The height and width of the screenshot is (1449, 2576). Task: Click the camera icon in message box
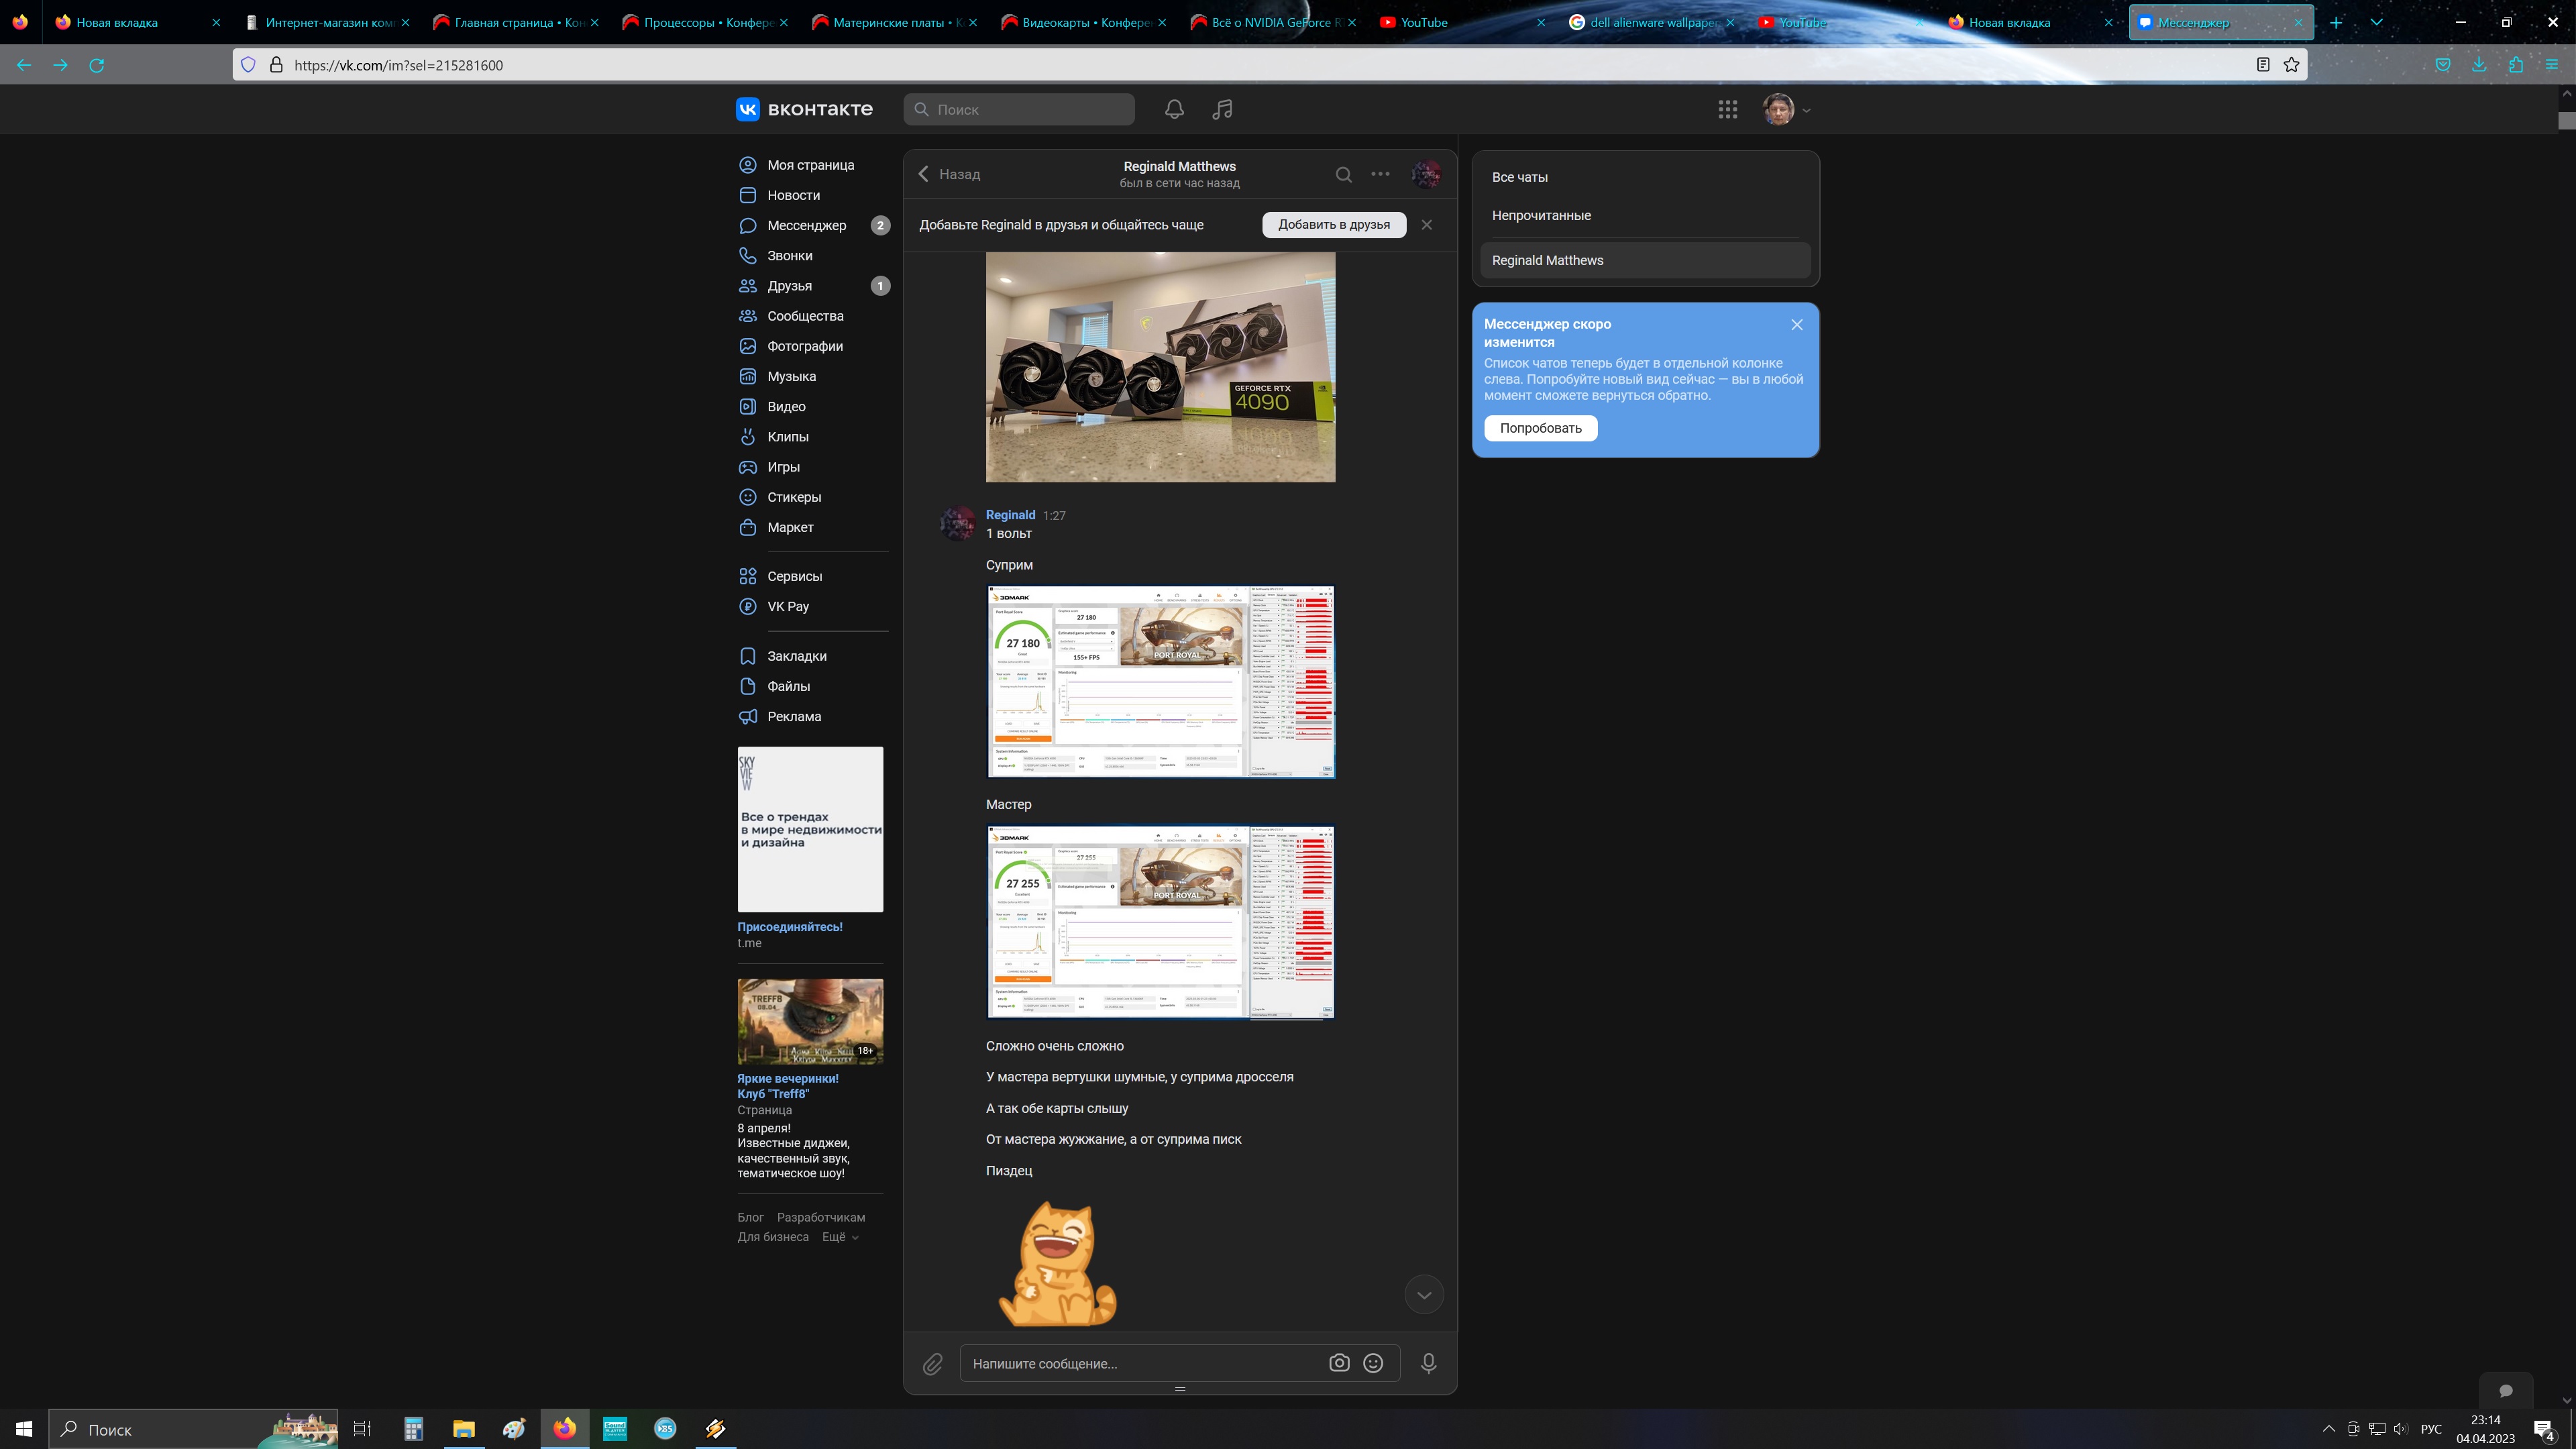1339,1363
